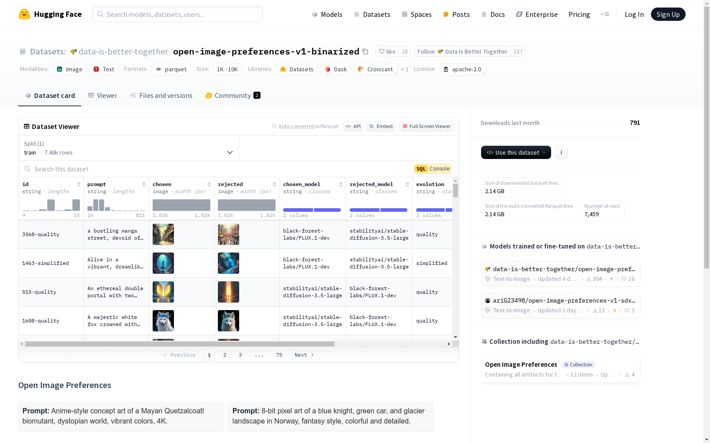Click the Hugging Face logo icon
Image resolution: width=710 pixels, height=443 pixels.
(x=24, y=14)
